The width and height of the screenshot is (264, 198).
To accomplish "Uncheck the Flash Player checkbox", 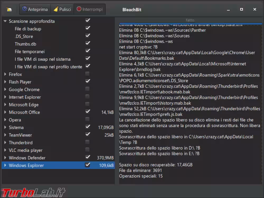I will [x=88, y=81].
